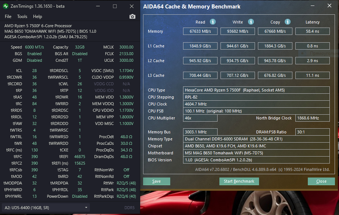Click the info icon next to Copy
339x215 pixels.
(x=288, y=22)
